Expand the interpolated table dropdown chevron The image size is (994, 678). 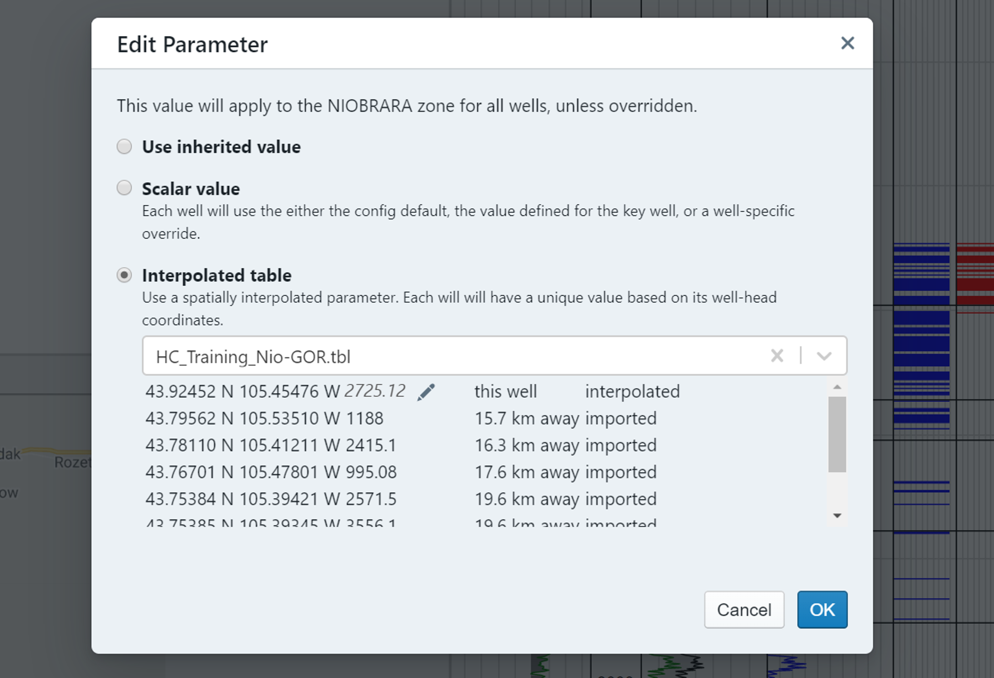coord(824,356)
